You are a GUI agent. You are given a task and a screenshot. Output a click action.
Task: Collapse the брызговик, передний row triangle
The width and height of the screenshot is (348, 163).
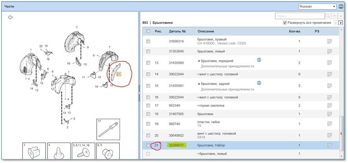click(x=199, y=61)
